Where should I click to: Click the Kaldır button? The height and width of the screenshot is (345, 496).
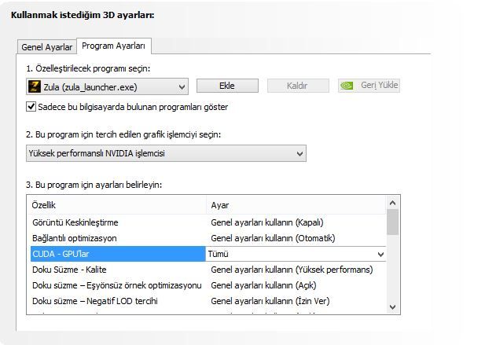tap(298, 86)
